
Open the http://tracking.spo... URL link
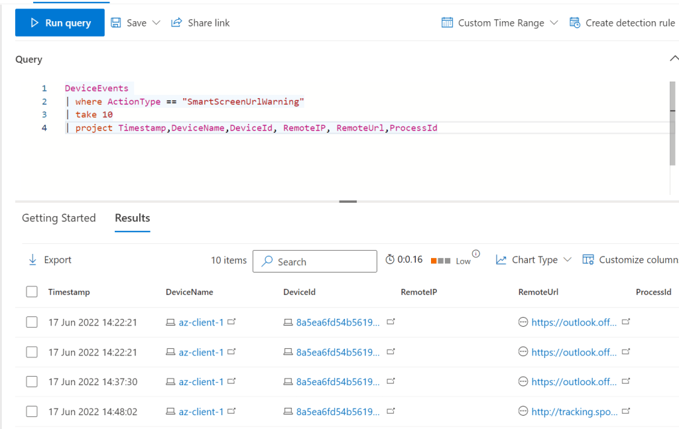pos(574,412)
